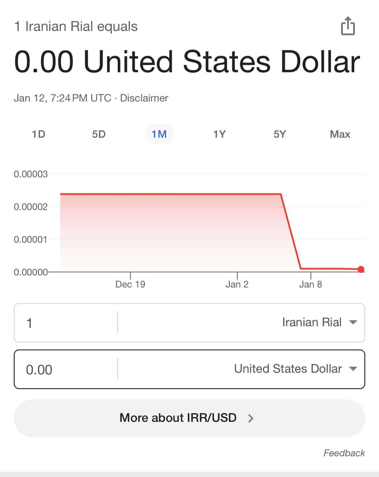Tap the share icon

(x=348, y=26)
